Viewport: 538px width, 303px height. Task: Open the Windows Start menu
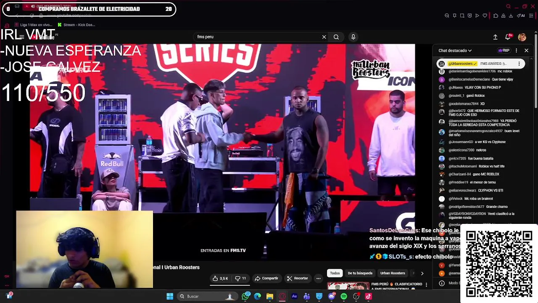pos(170,296)
